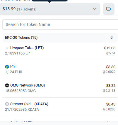
Task: Open the Livepeer Tok... (LPT) token entry
Action: [x=60, y=50]
